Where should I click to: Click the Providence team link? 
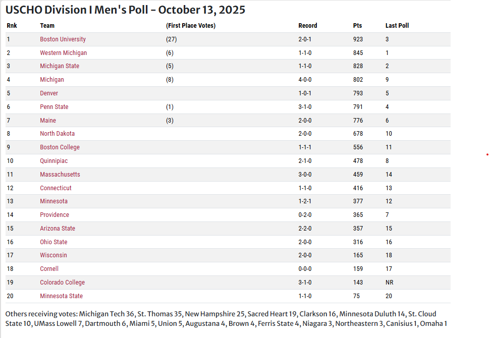pos(55,215)
